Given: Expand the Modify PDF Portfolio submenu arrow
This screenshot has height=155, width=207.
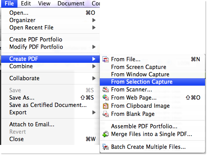Looking at the screenshot, I should point(94,47).
